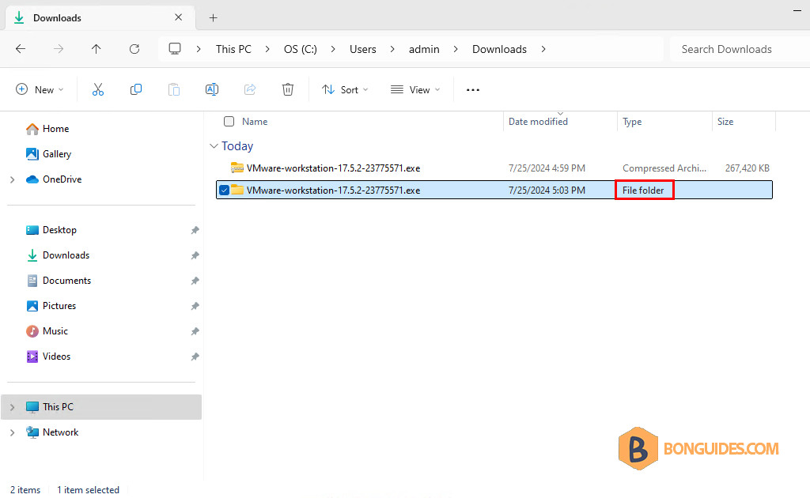810x498 pixels.
Task: Expand the OneDrive tree node
Action: (13, 179)
